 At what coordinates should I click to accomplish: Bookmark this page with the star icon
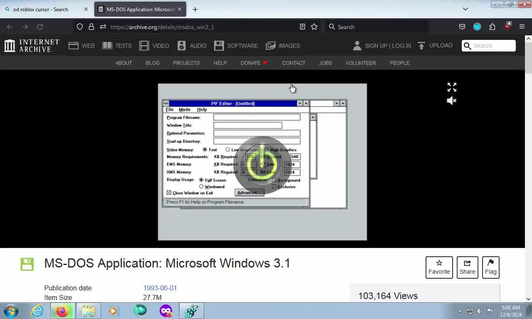(x=314, y=27)
